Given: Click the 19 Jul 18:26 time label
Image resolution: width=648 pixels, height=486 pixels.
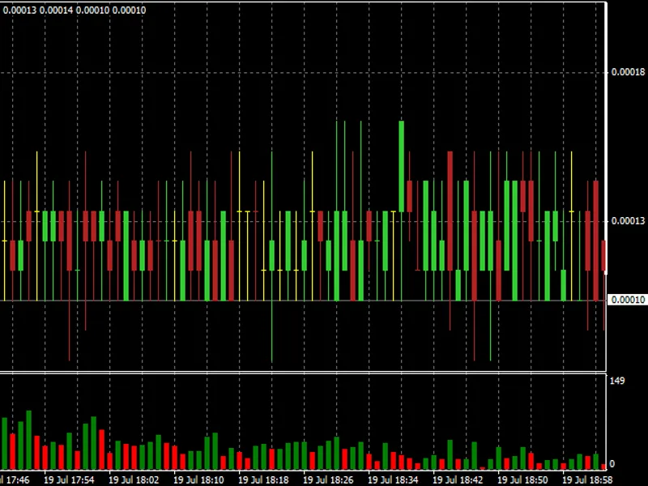Looking at the screenshot, I should click(x=329, y=480).
